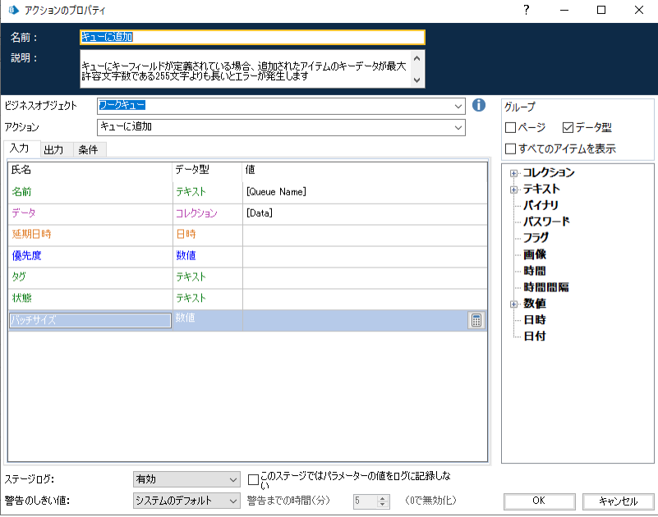Select the パスワード tree item
This screenshot has width=658, height=517.
pos(546,222)
